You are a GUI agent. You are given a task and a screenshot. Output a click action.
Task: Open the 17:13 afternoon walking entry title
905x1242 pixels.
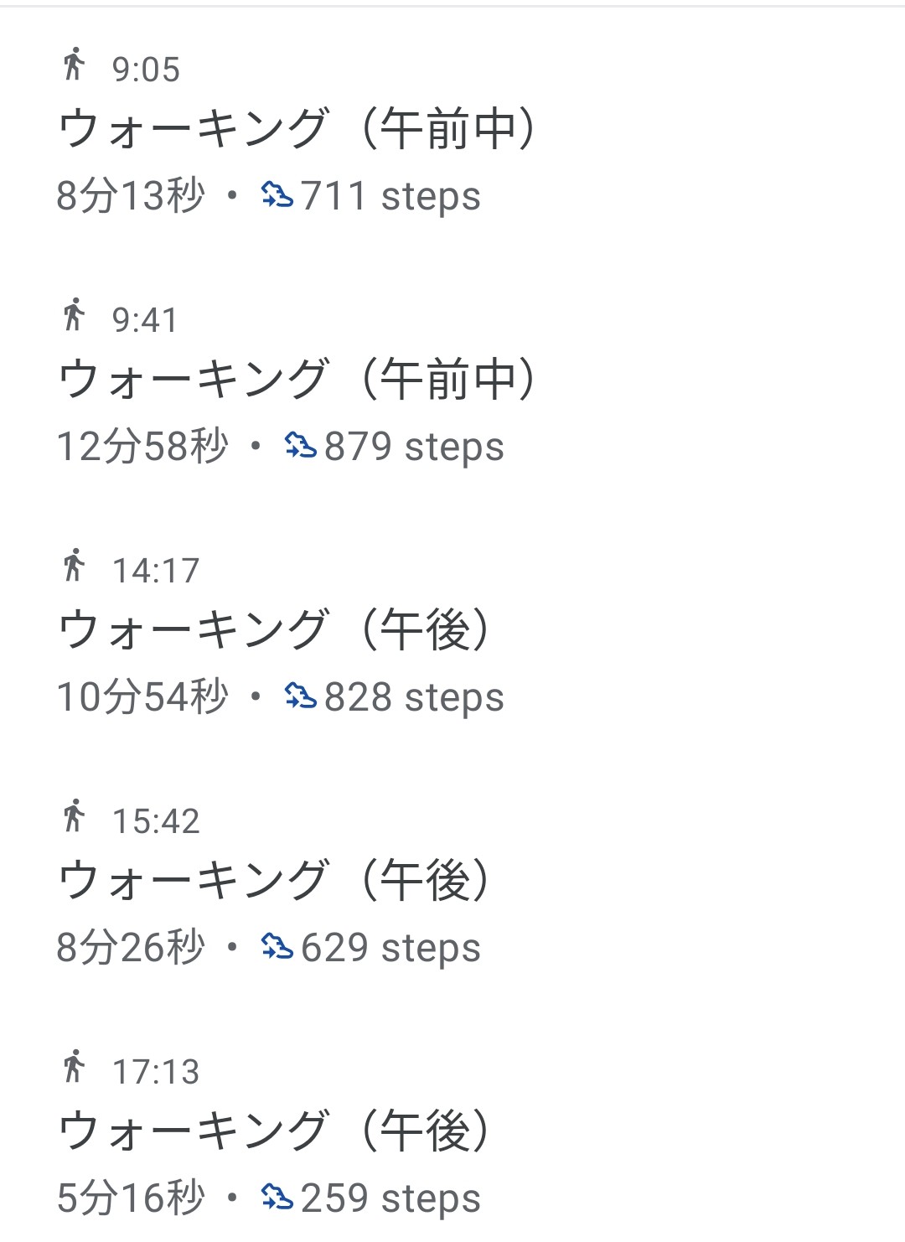(x=274, y=1131)
